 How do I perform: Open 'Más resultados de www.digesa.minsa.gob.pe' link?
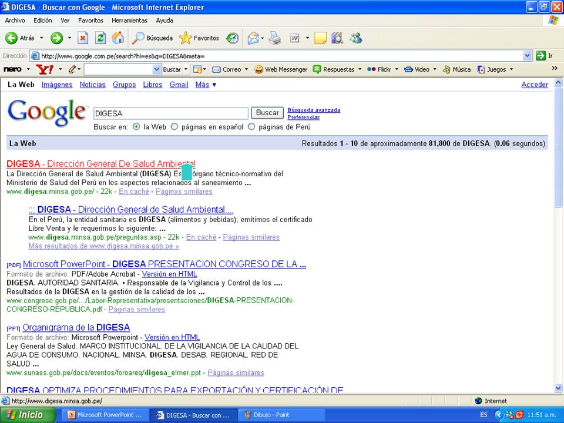[103, 246]
